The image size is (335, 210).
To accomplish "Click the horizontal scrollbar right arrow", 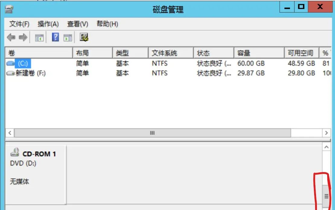I will coord(326,133).
